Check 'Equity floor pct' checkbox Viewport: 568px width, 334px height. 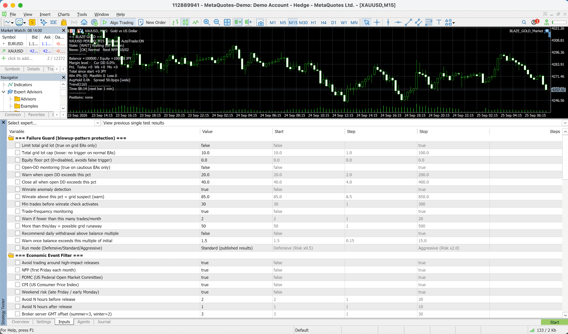pyautogui.click(x=17, y=160)
